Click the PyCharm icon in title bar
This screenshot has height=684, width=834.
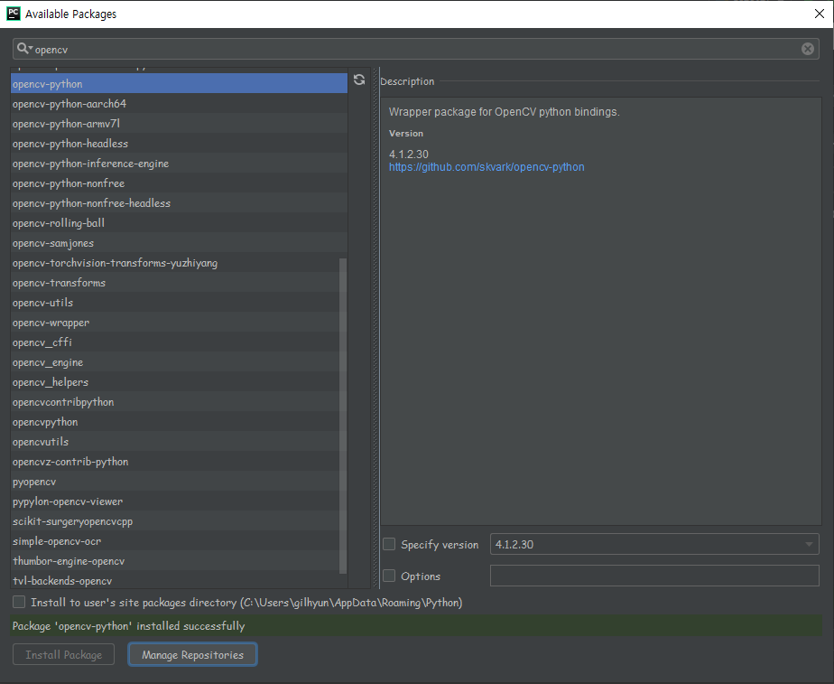(14, 14)
